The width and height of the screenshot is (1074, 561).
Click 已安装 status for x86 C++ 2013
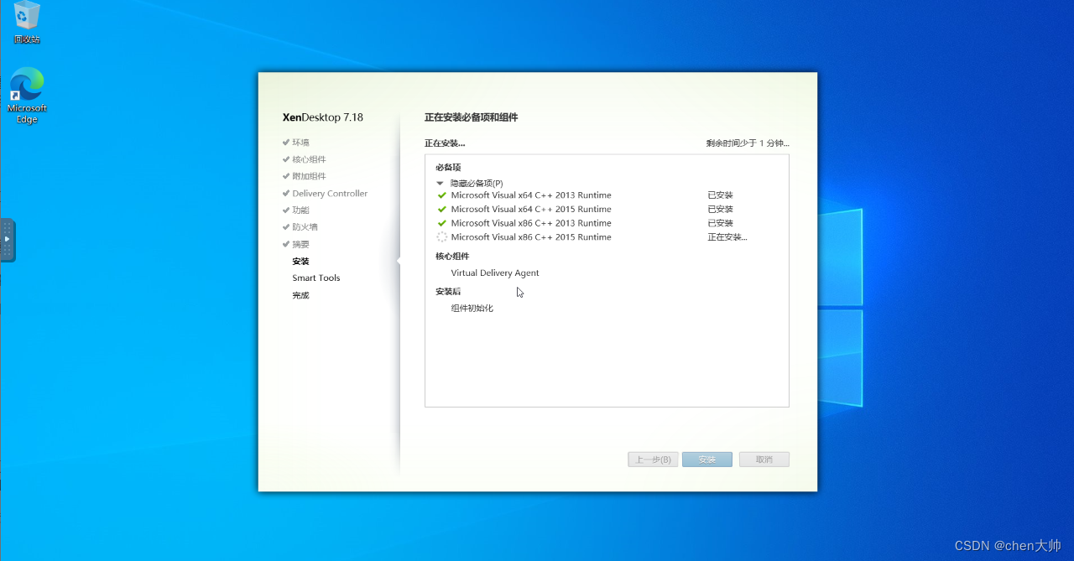tap(721, 223)
